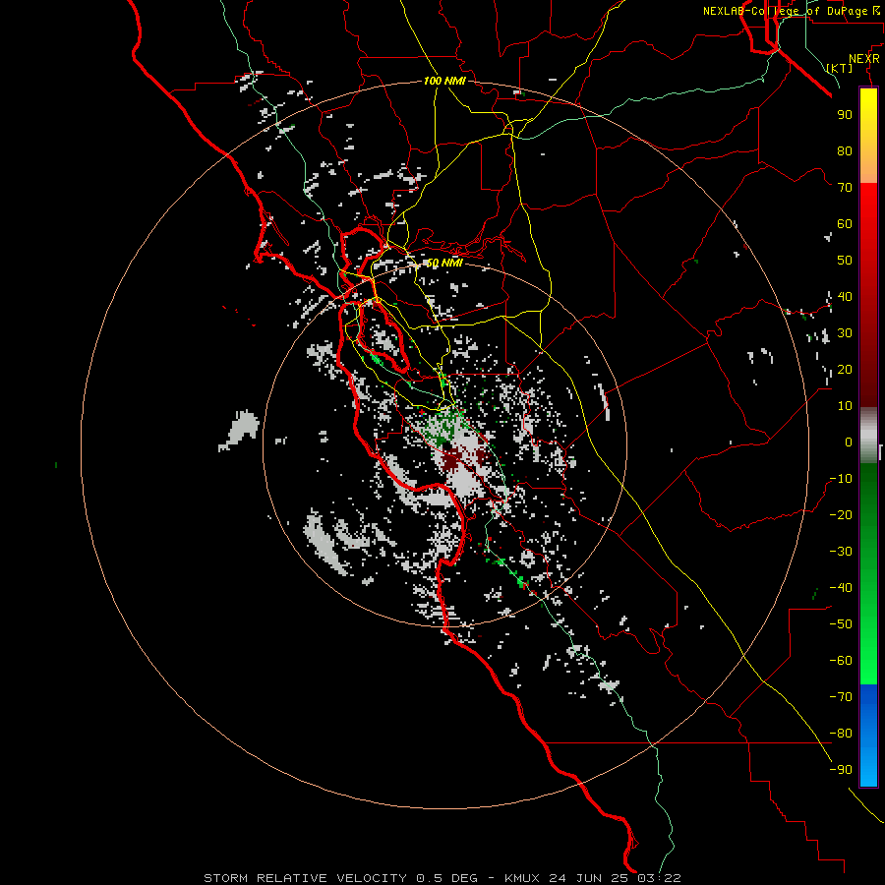Select the 80 value on the velocity scale

point(845,150)
